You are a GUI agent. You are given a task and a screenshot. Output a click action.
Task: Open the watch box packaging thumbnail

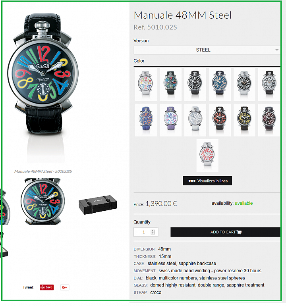98,205
